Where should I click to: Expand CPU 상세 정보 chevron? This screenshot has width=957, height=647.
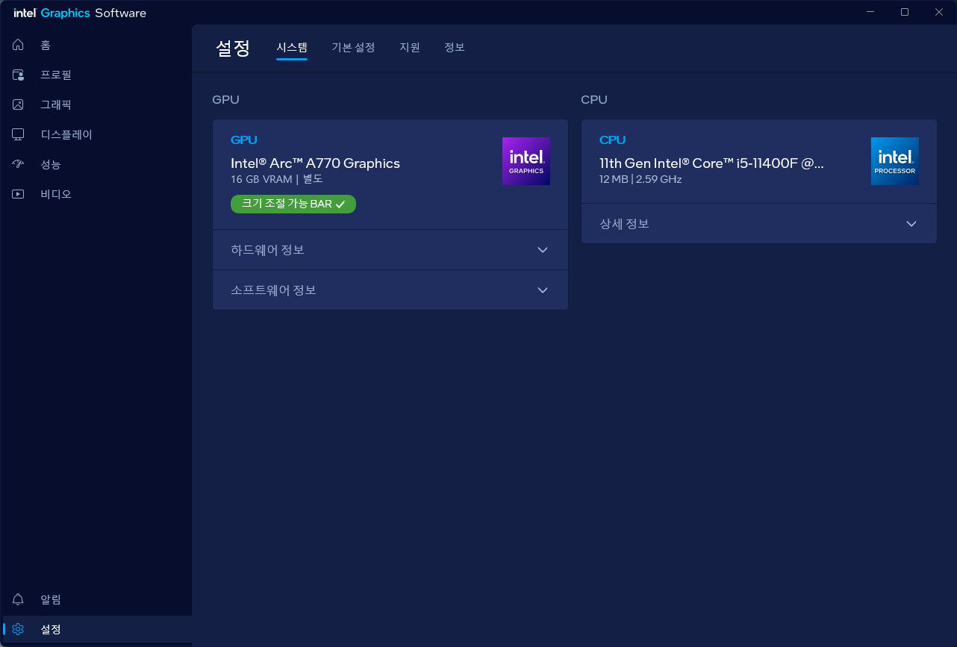911,224
